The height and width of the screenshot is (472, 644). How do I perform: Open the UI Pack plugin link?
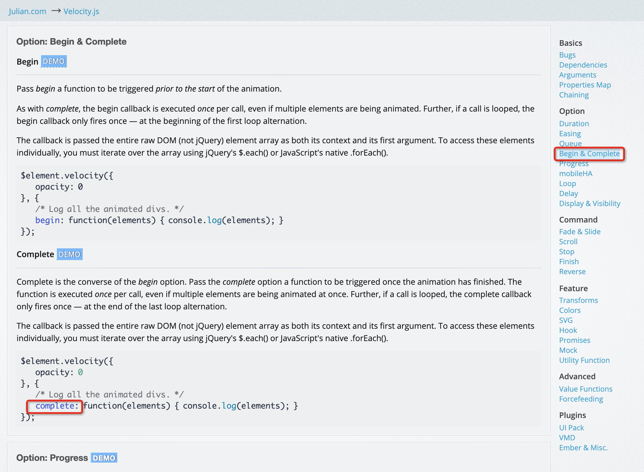pyautogui.click(x=571, y=428)
